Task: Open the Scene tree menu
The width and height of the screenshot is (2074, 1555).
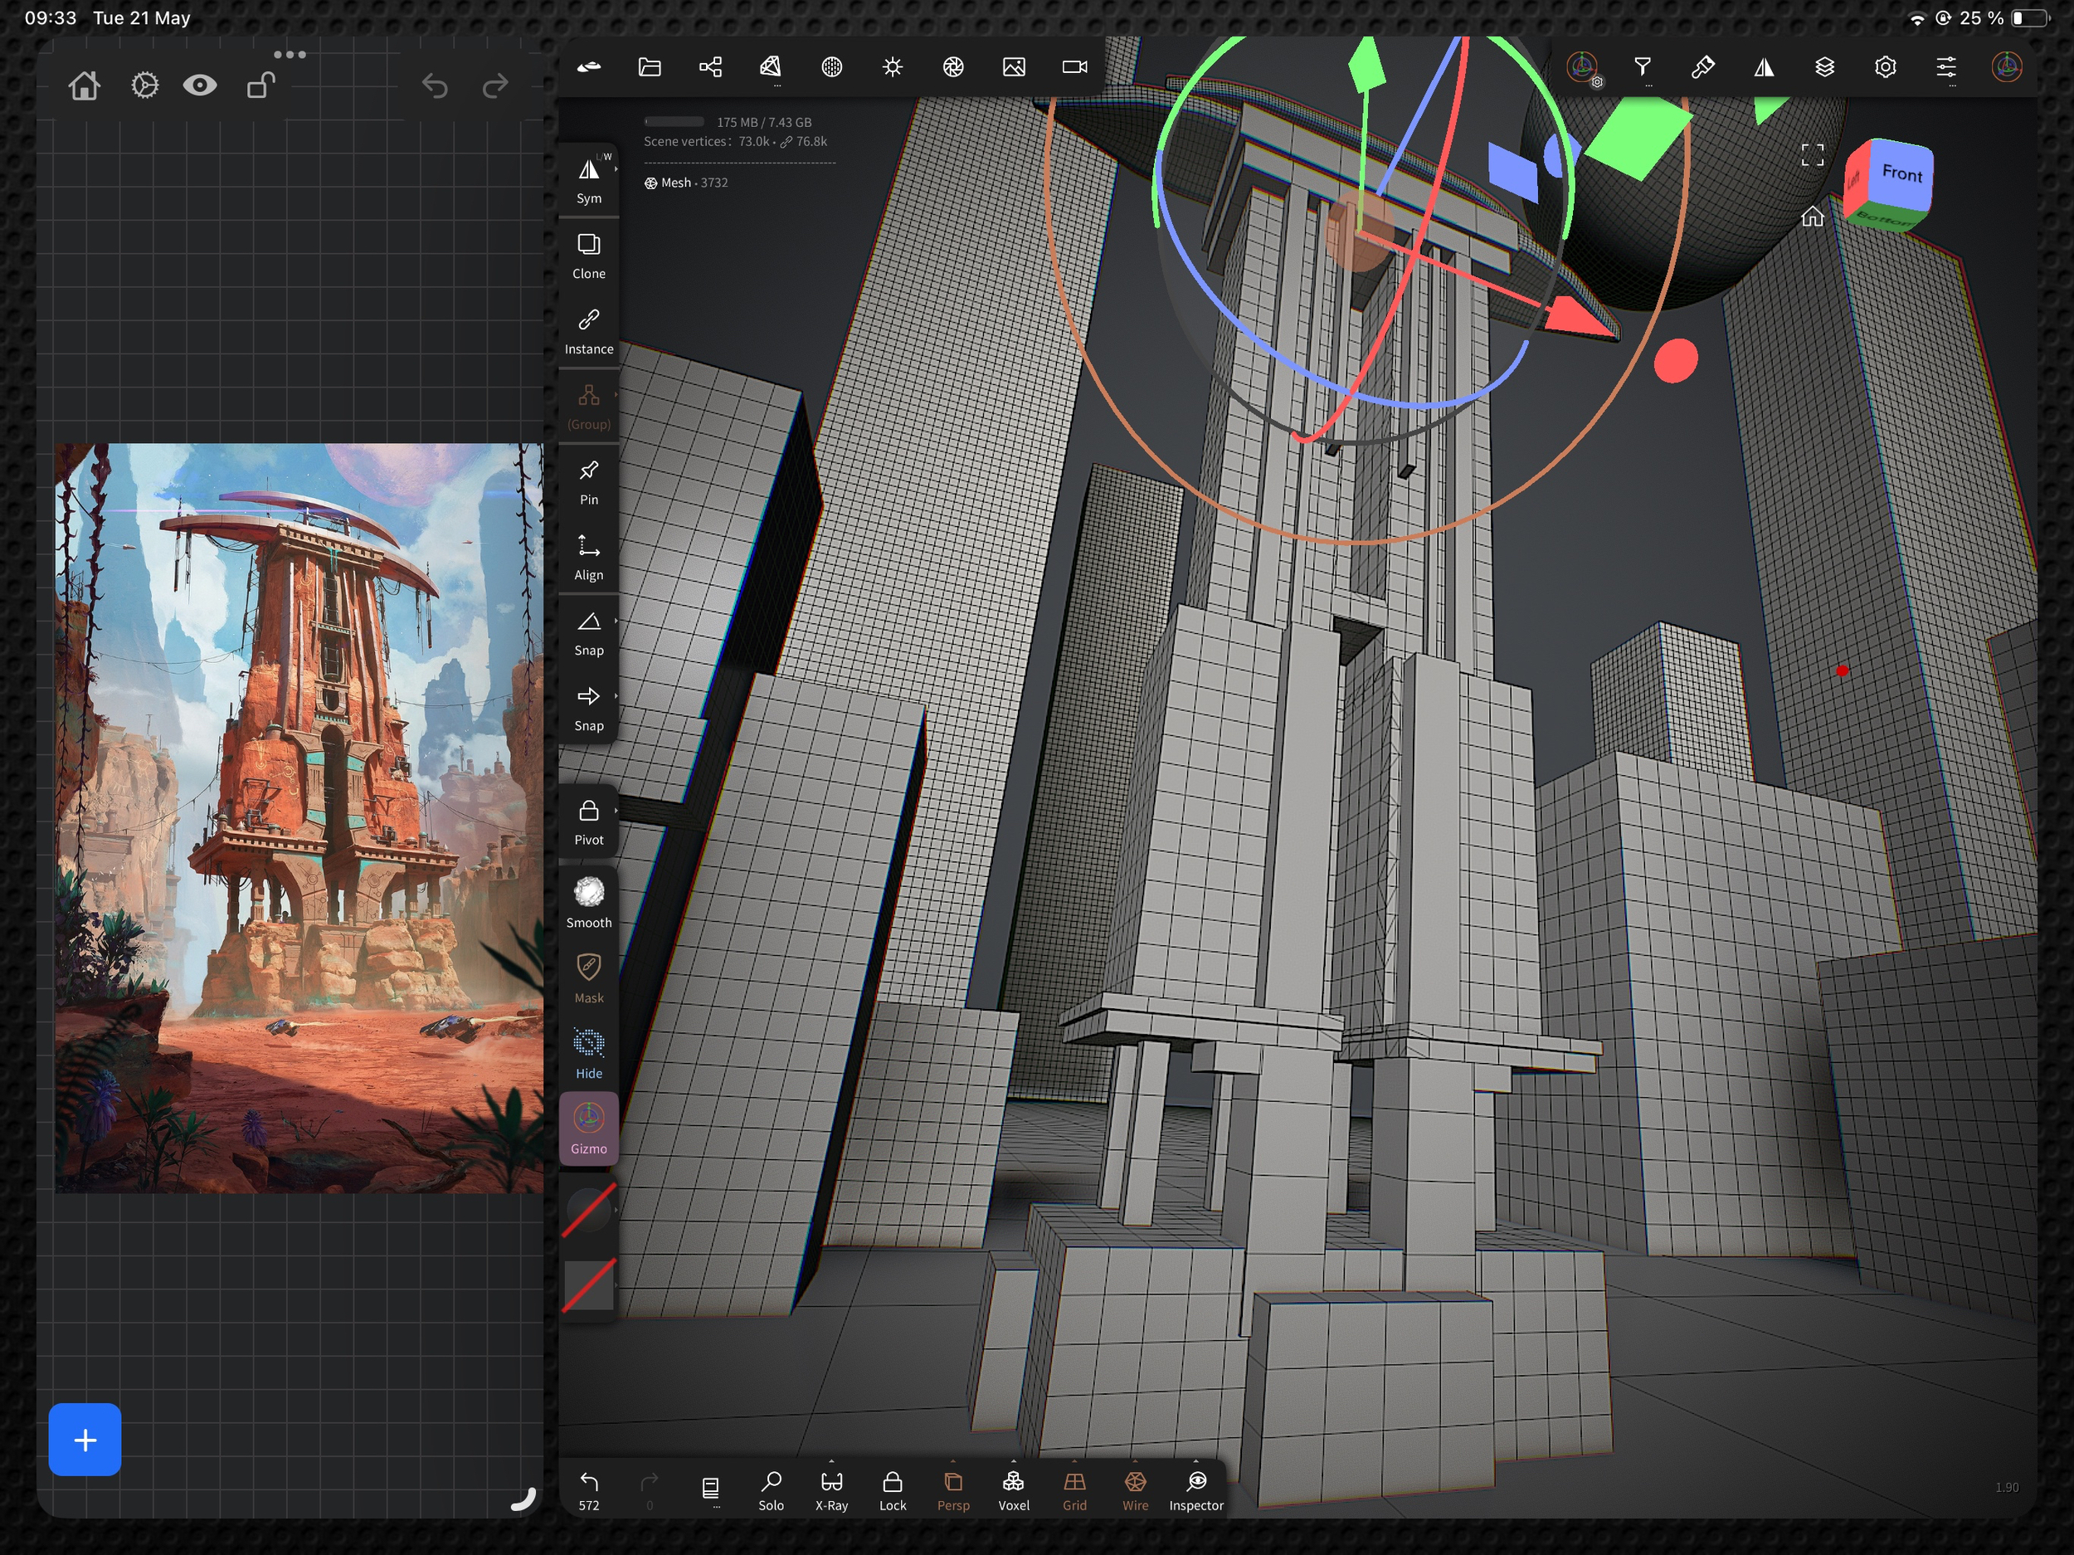Action: pyautogui.click(x=710, y=66)
